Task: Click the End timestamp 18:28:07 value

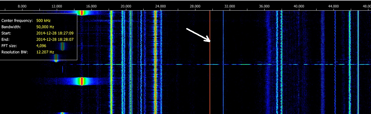Action: point(55,40)
